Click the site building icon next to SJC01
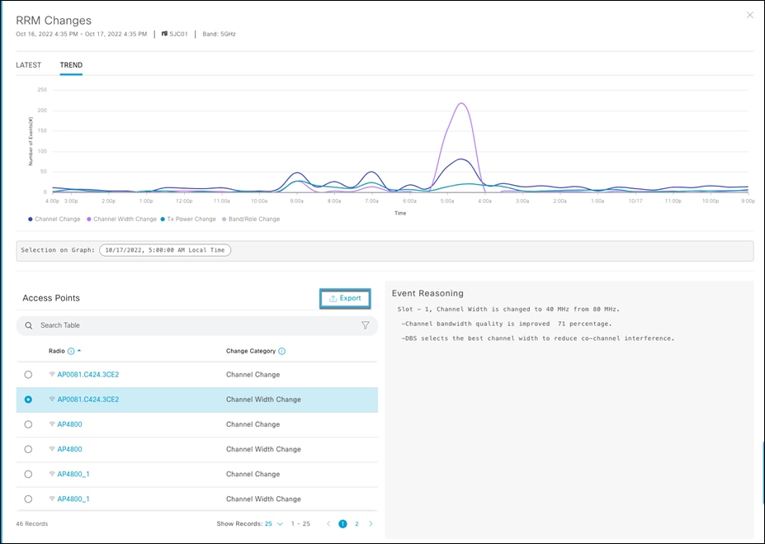Viewport: 765px width, 544px height. point(164,34)
